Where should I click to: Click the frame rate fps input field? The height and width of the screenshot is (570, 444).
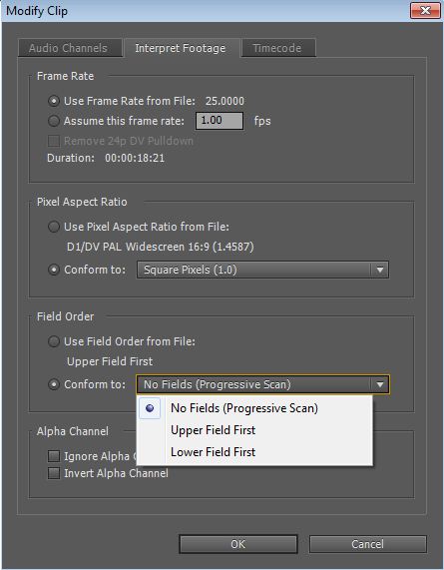220,121
